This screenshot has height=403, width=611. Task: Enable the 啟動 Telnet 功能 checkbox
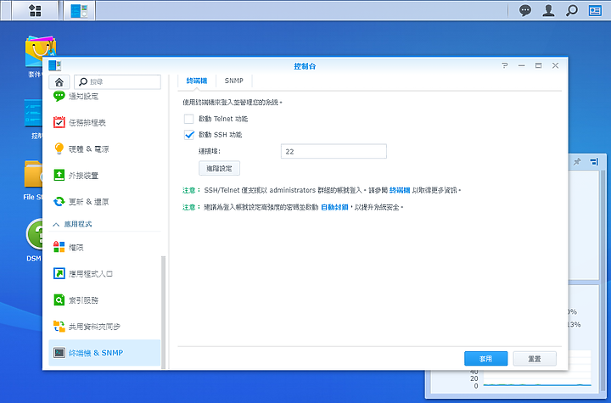coord(189,119)
